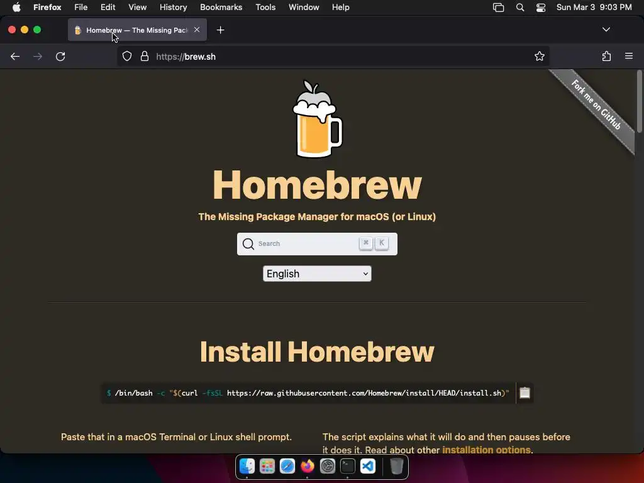Open the Firefox hamburger application menu

pos(629,56)
